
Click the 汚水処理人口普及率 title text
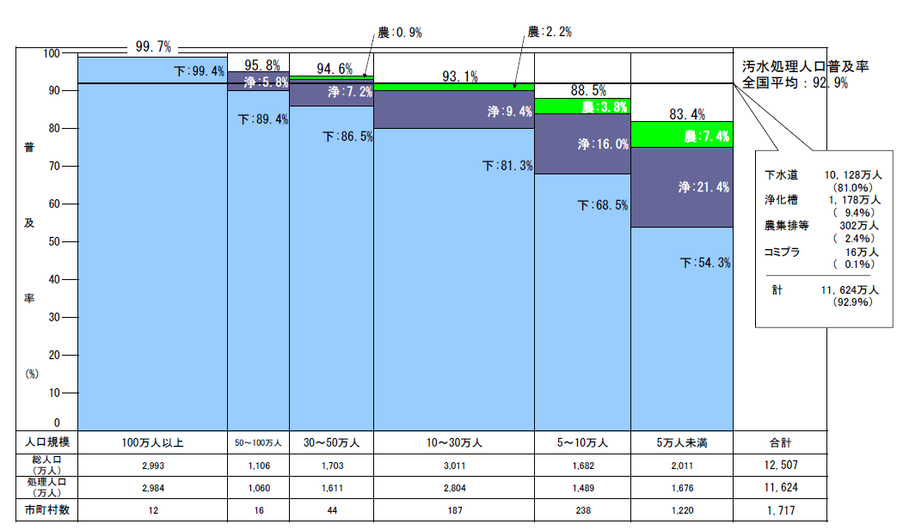pos(805,67)
